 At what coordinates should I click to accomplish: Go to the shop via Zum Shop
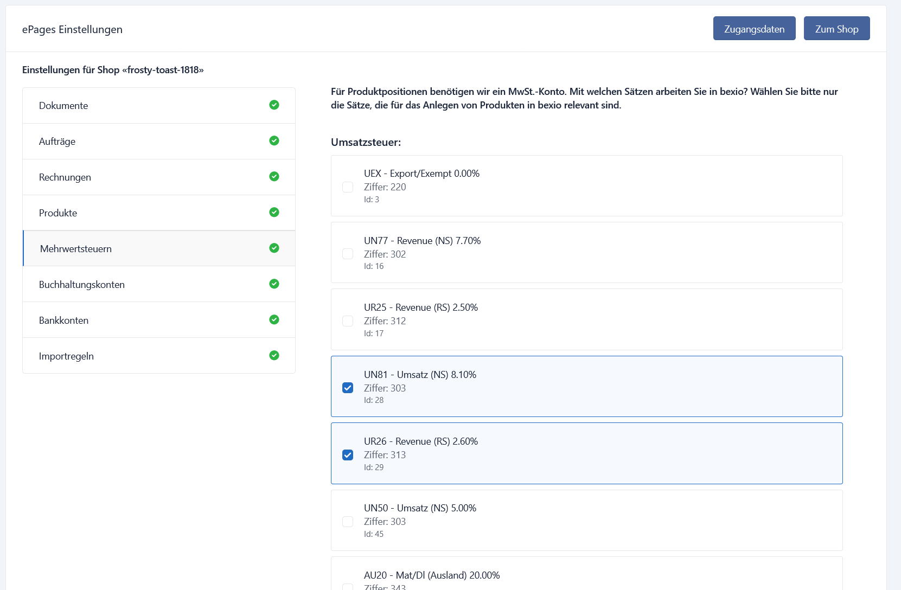836,28
